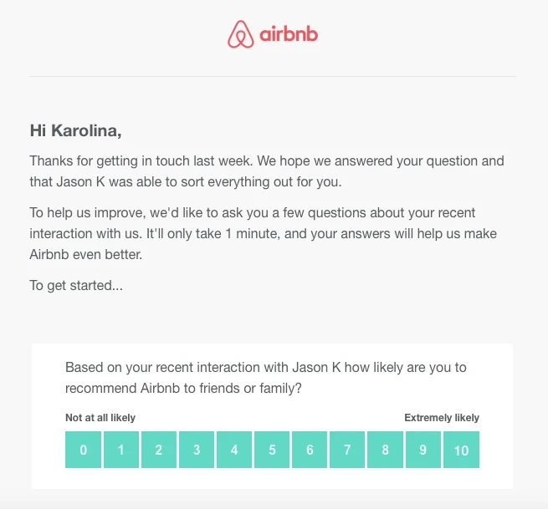Image resolution: width=548 pixels, height=509 pixels.
Task: Choose the middle rating 5
Action: pos(272,450)
